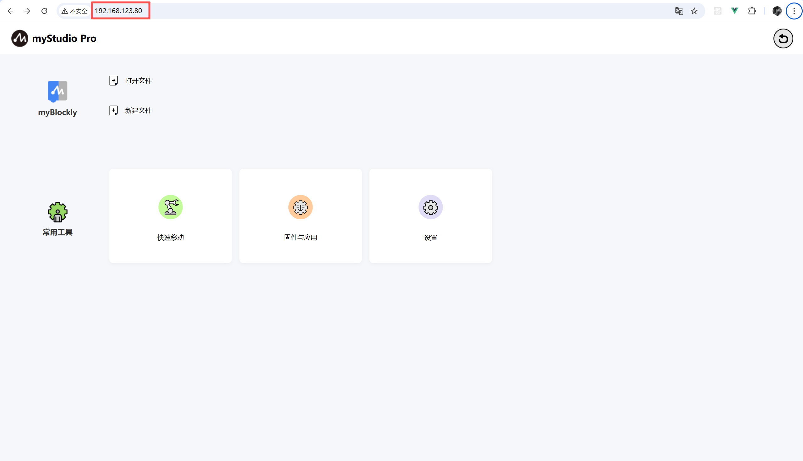Image resolution: width=803 pixels, height=461 pixels.
Task: Click the circular return arrow button
Action: [783, 39]
